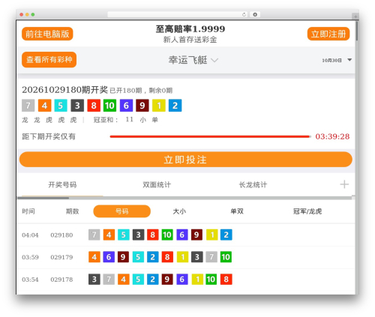Click the page vertical scrollbar
The height and width of the screenshot is (317, 375).
click(x=357, y=31)
